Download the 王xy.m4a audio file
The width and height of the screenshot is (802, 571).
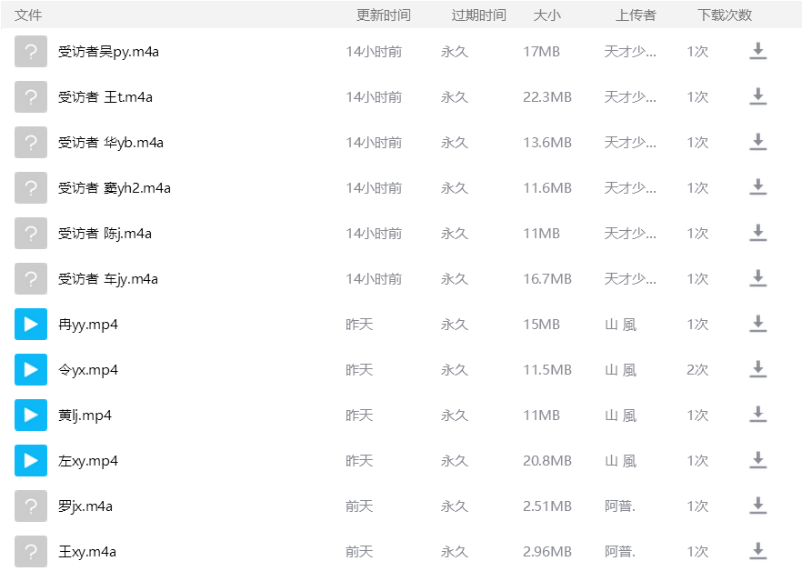point(757,552)
